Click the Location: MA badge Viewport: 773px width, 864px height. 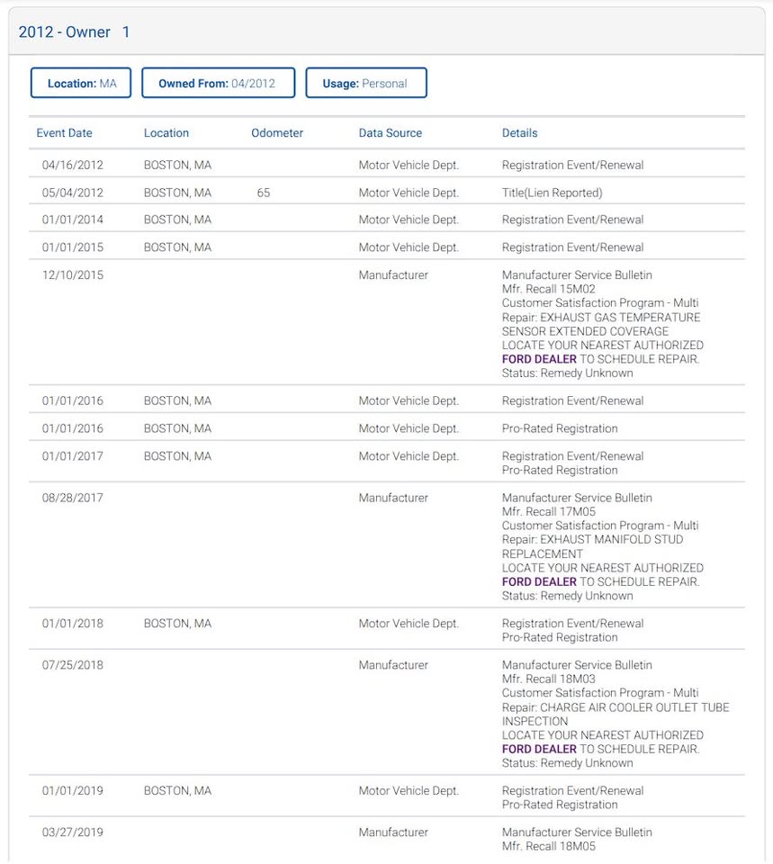click(x=82, y=84)
